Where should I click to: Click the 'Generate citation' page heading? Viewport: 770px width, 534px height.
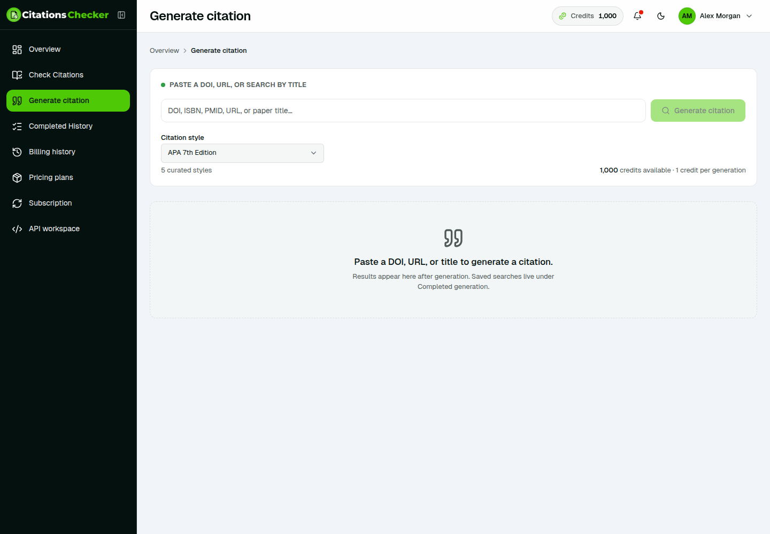point(200,16)
